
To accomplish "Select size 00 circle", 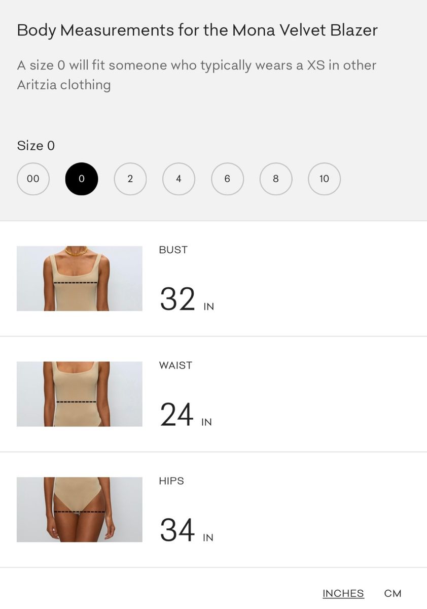I will click(33, 179).
